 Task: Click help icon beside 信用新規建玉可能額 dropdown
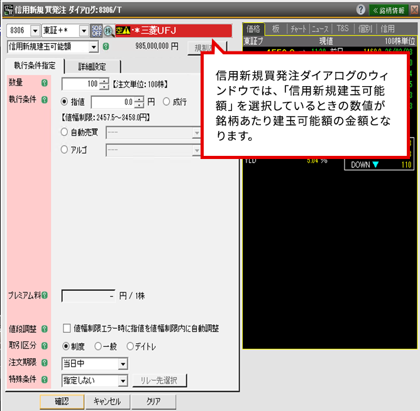(x=106, y=47)
